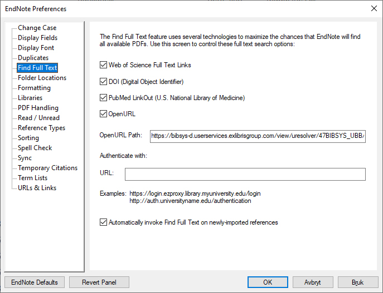Open Sorting preferences
The width and height of the screenshot is (383, 293).
(x=28, y=138)
